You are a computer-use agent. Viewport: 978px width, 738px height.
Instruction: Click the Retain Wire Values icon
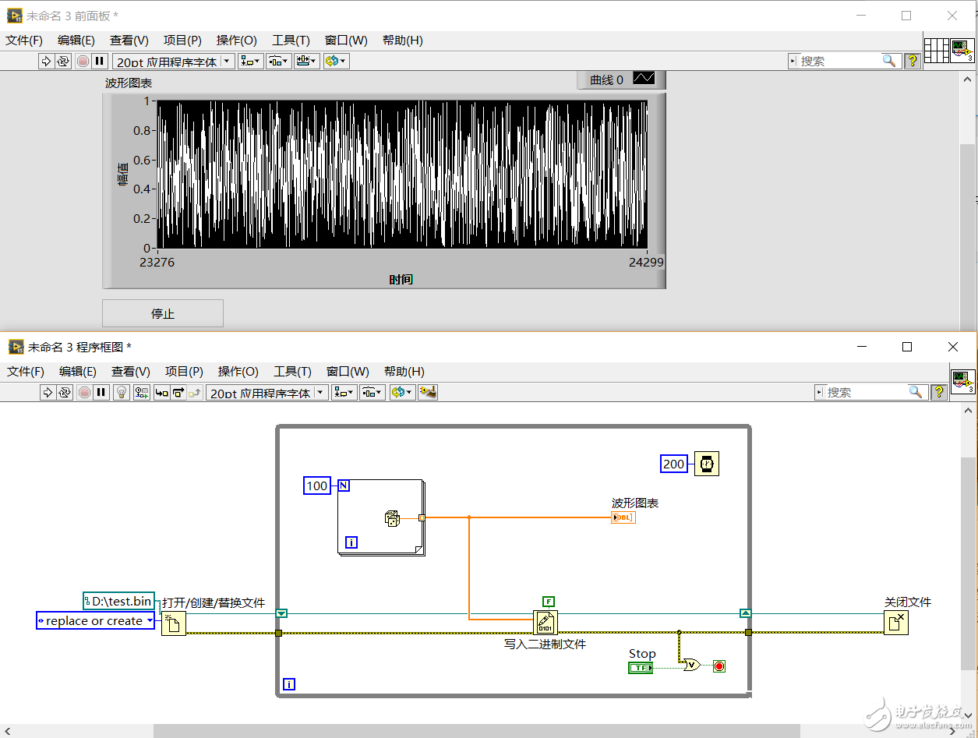pyautogui.click(x=141, y=393)
